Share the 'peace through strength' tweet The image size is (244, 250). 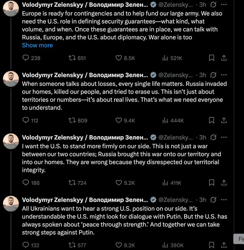coord(224,245)
